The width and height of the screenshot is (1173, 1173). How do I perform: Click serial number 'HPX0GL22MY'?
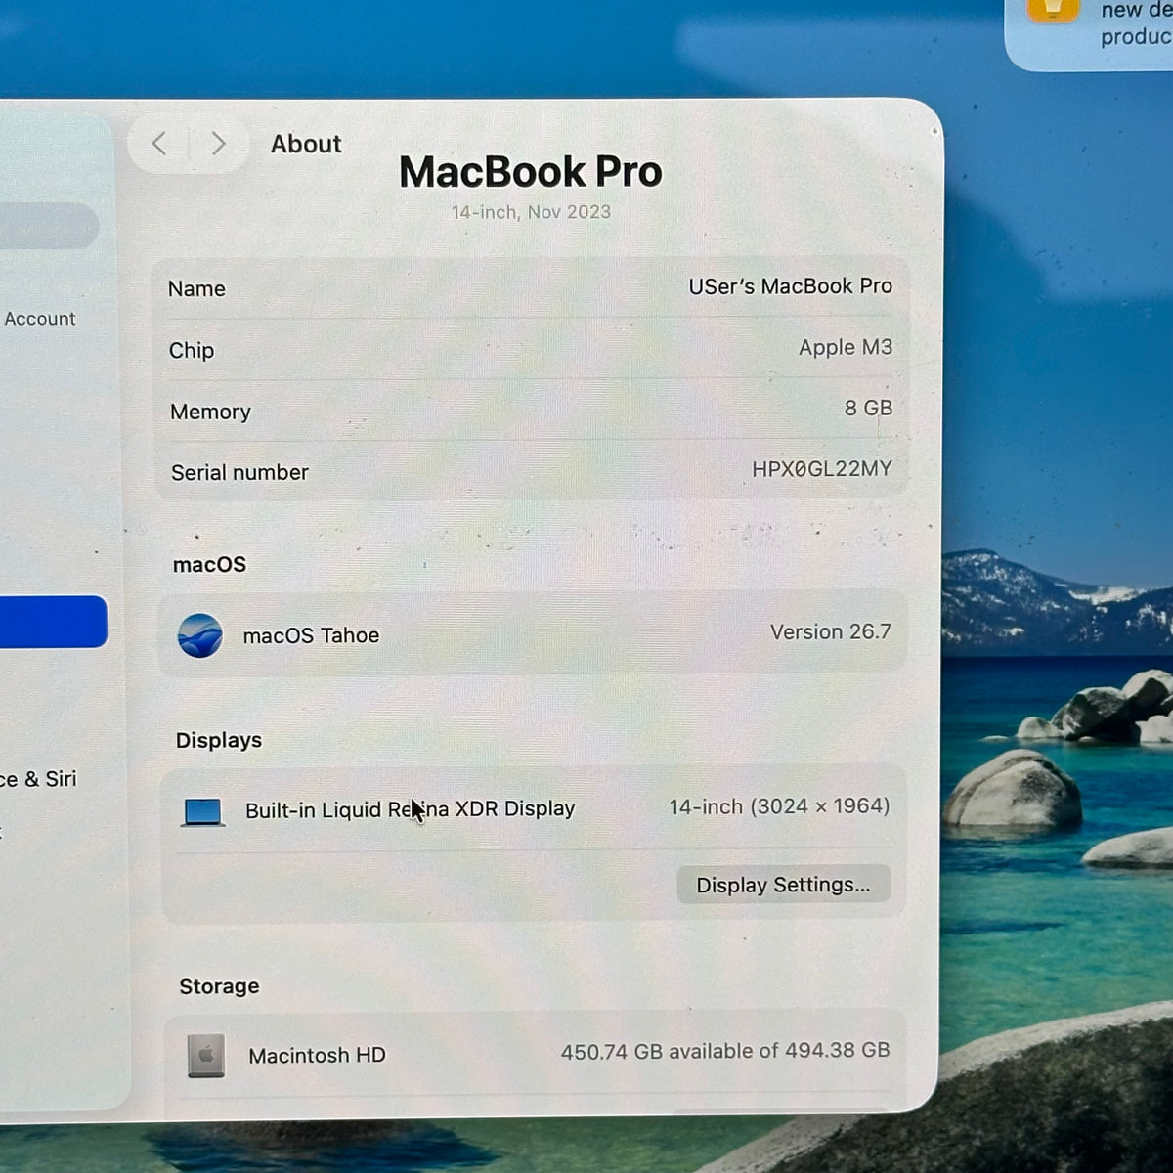tap(822, 469)
